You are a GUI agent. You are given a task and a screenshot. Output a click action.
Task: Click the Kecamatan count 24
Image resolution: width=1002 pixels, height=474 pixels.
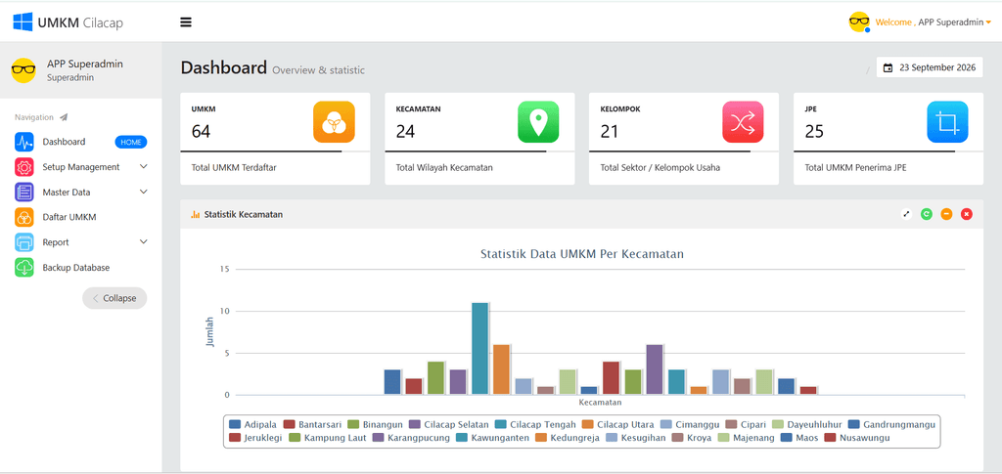[x=405, y=132]
